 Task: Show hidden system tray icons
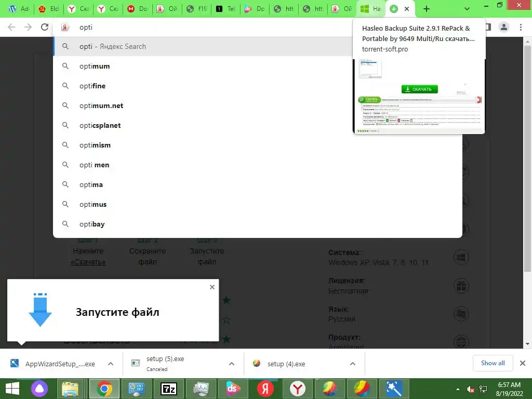(458, 389)
